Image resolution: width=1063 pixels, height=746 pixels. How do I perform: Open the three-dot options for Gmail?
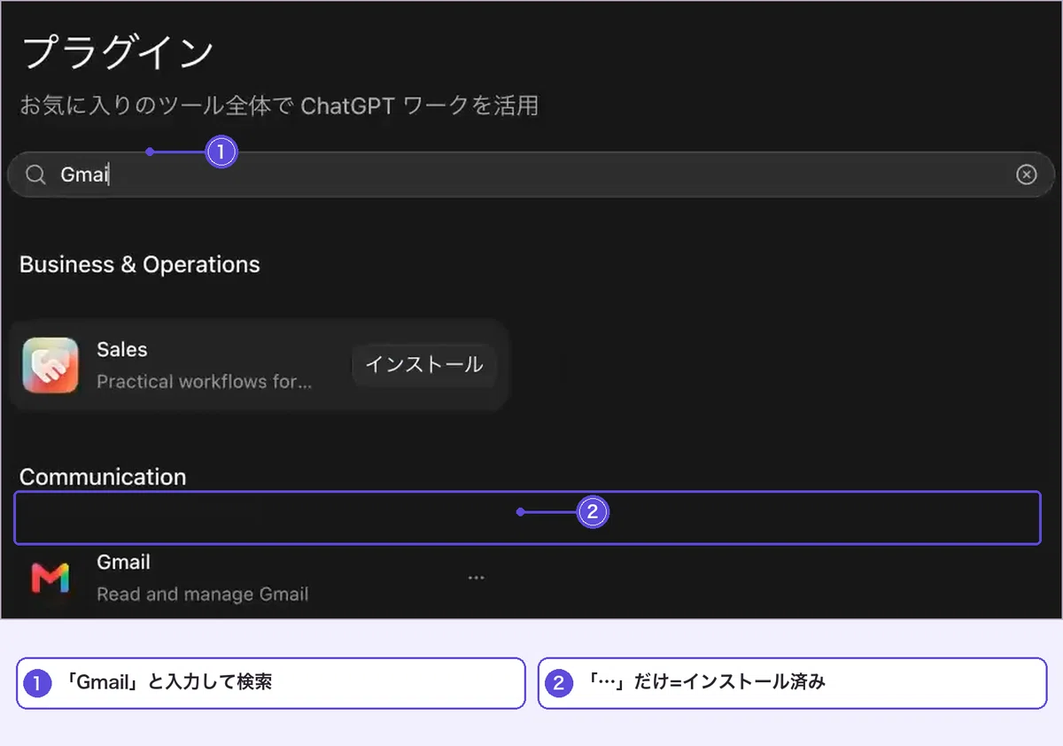(477, 578)
